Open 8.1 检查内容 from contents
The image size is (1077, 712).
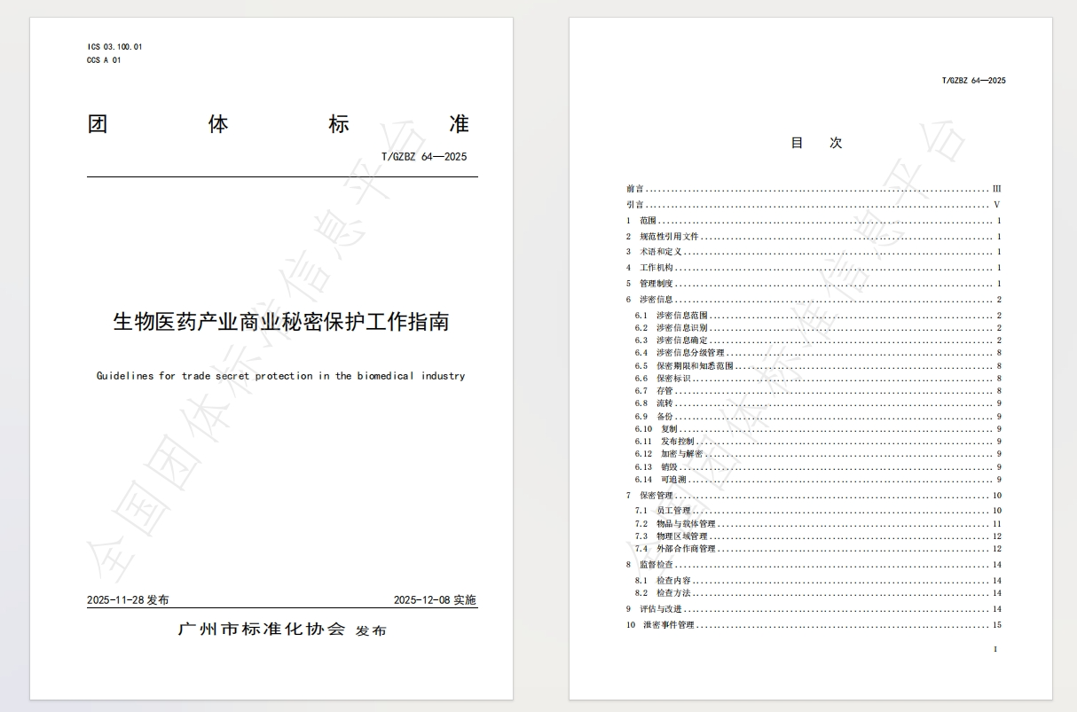point(672,581)
